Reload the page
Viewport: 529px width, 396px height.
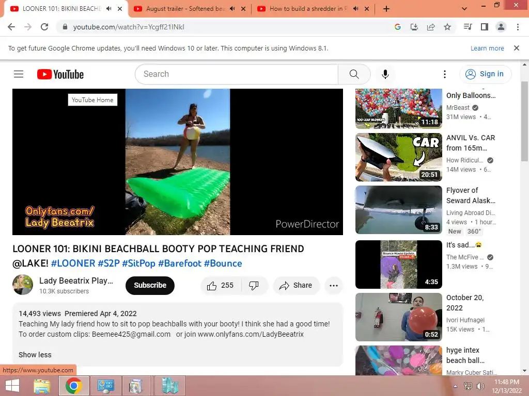44,27
